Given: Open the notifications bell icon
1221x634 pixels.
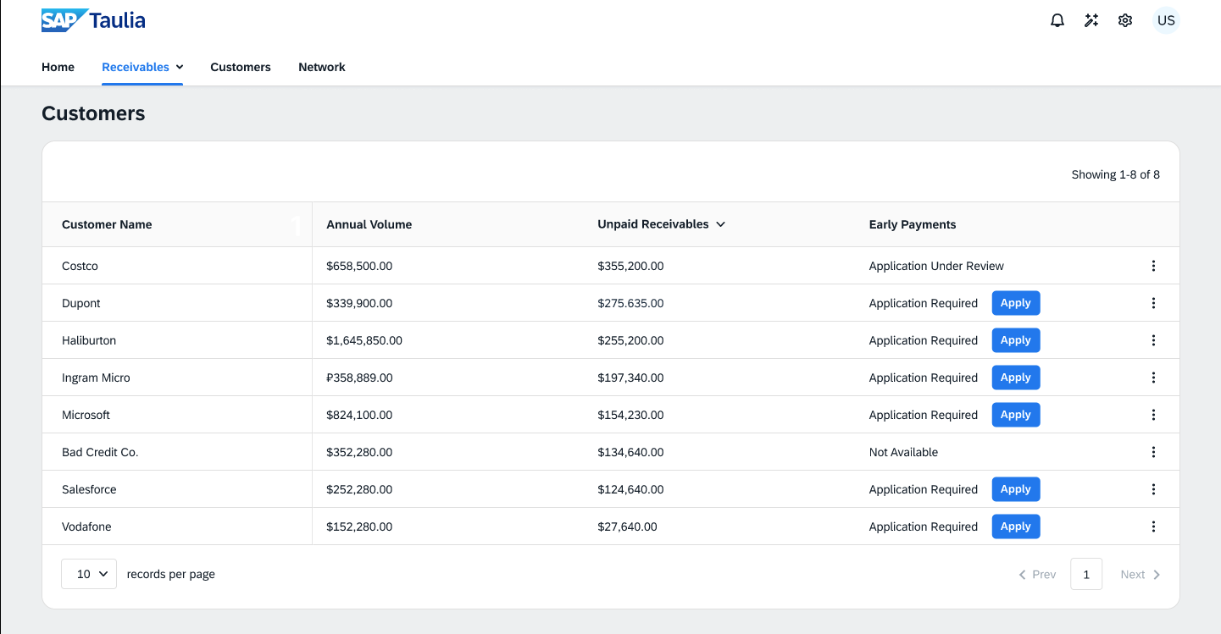Looking at the screenshot, I should tap(1057, 20).
